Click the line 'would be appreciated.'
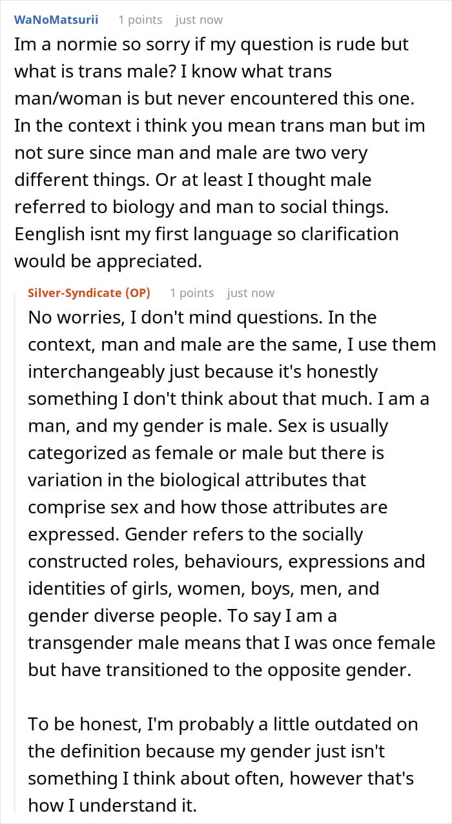Image resolution: width=452 pixels, height=824 pixels. click(109, 261)
